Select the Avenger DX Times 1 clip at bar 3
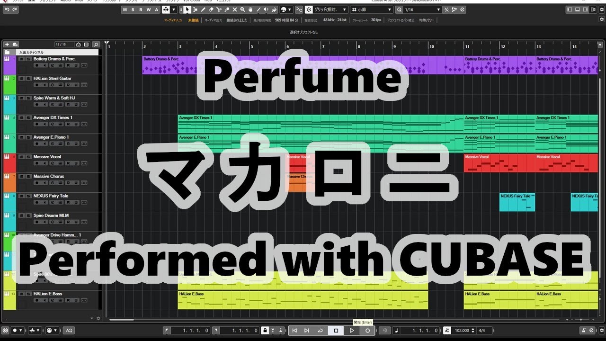This screenshot has width=606, height=341. tap(321, 124)
